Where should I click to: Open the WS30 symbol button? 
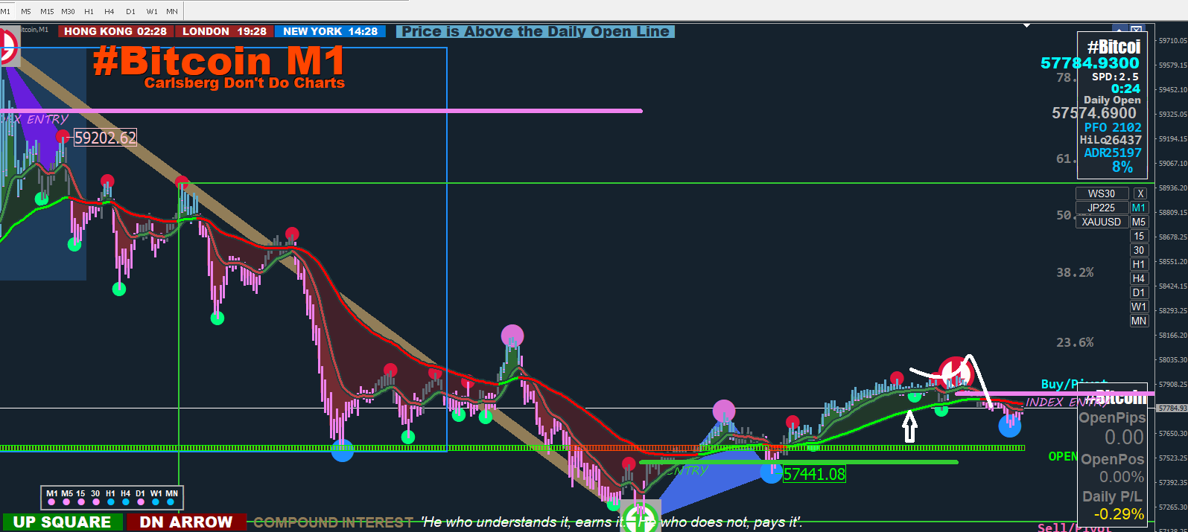tap(1102, 193)
